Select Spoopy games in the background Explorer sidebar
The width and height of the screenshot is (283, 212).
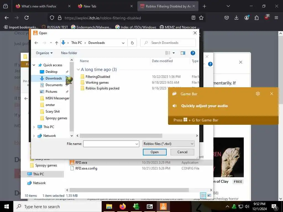point(46,165)
